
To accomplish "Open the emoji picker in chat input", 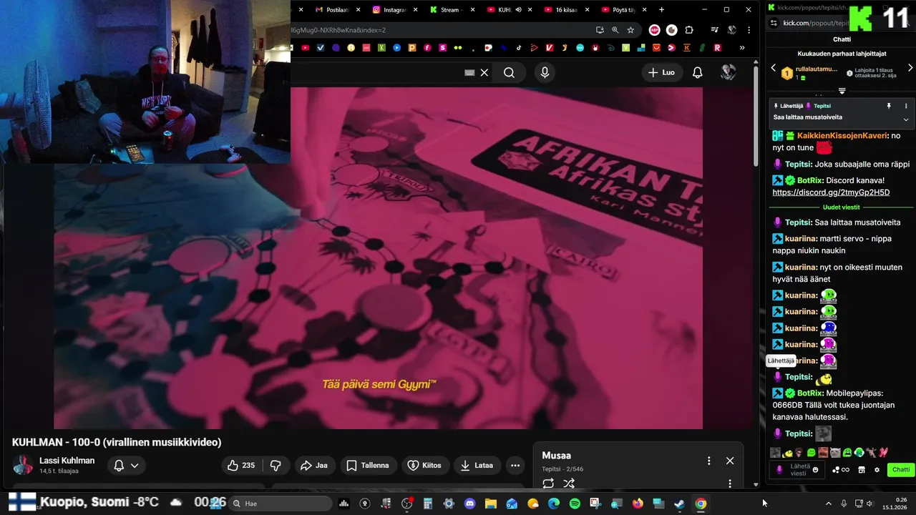I will 815,470.
